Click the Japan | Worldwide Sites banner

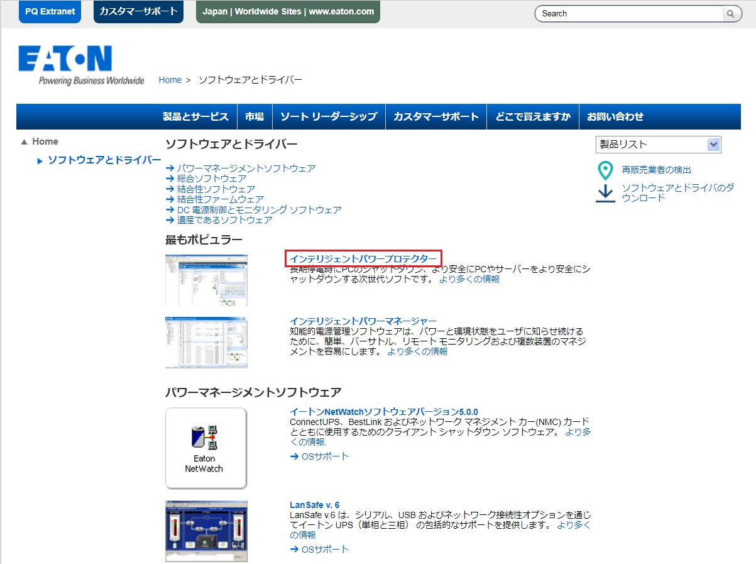point(287,11)
